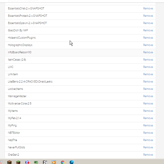Remove the LWC plugin

[x=148, y=67]
